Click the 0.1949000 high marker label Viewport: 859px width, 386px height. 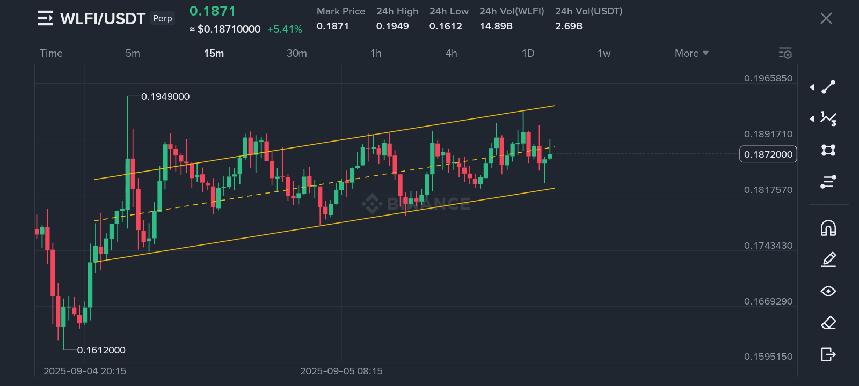(x=165, y=96)
